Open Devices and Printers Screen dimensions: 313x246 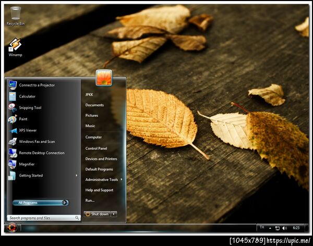[101, 159]
